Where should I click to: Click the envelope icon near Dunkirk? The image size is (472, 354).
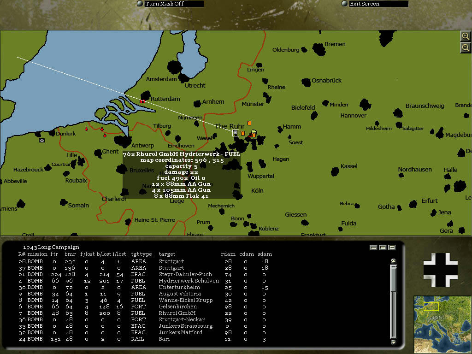(x=42, y=140)
